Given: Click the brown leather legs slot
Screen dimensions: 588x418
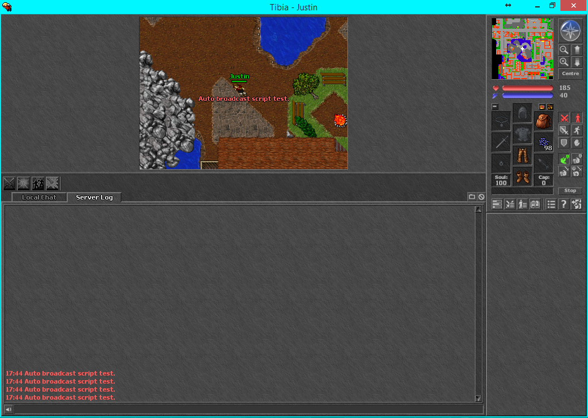Looking at the screenshot, I should click(x=523, y=155).
